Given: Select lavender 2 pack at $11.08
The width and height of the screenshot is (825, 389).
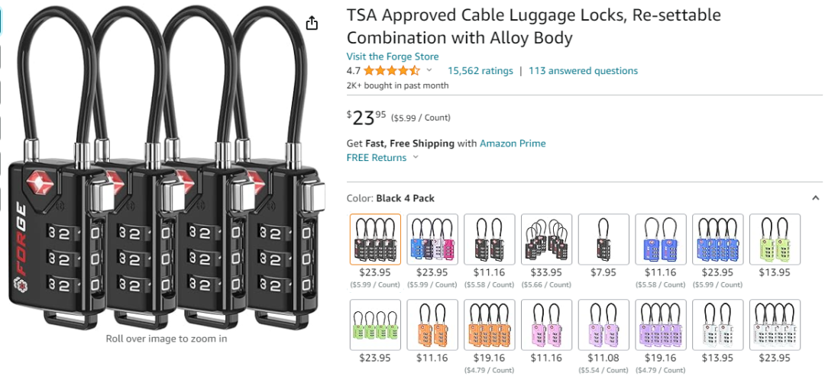Looking at the screenshot, I should coord(603,325).
